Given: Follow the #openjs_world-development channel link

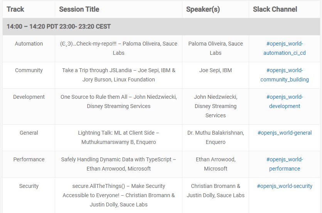Looking at the screenshot, I should [x=285, y=101].
